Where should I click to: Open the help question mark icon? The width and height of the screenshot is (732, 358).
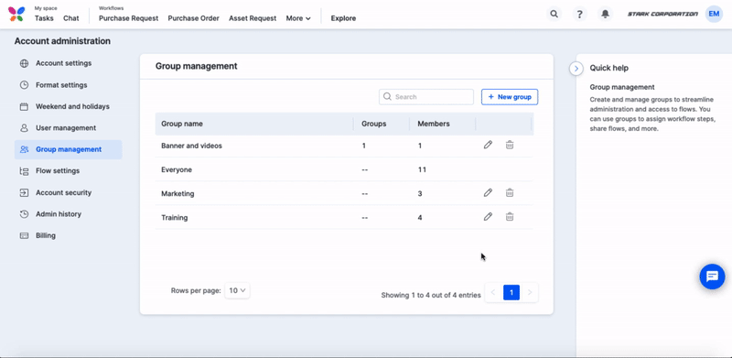(x=579, y=14)
